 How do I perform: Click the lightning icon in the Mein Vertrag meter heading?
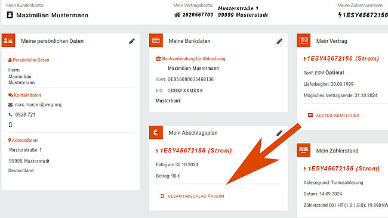[x=305, y=59]
